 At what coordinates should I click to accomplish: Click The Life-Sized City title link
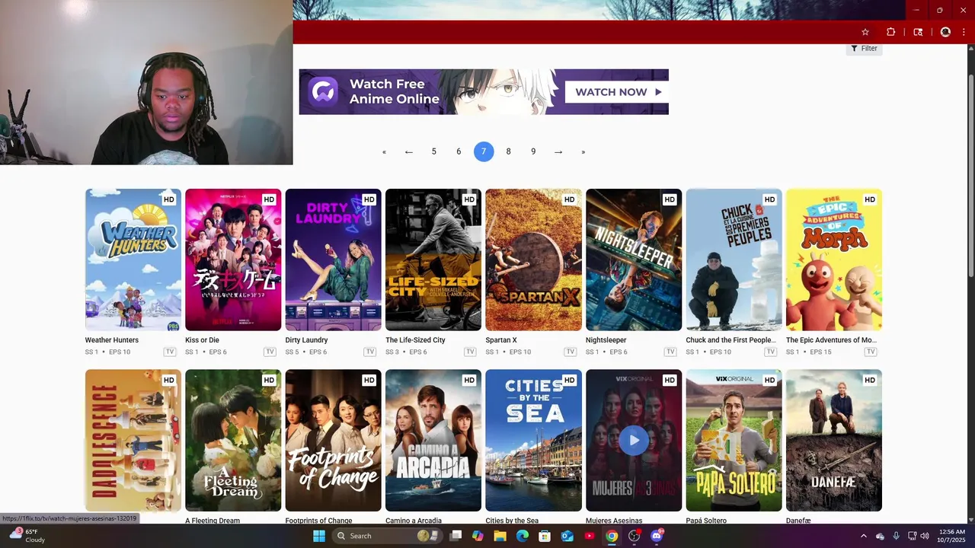[x=415, y=340]
